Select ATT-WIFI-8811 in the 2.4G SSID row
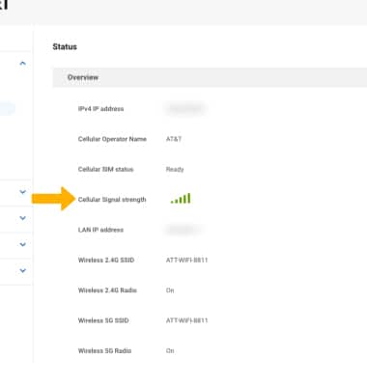This screenshot has width=367, height=386. click(186, 260)
